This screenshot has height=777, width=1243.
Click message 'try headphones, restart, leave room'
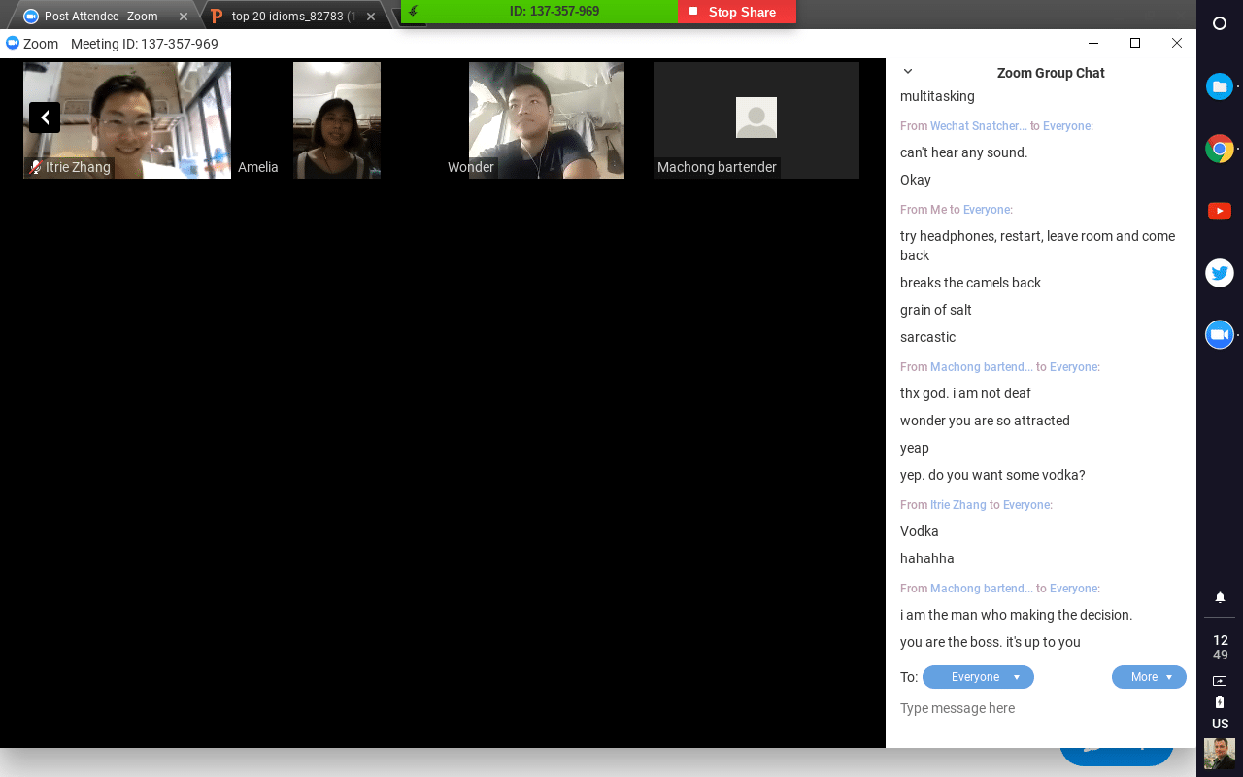pyautogui.click(x=1037, y=246)
